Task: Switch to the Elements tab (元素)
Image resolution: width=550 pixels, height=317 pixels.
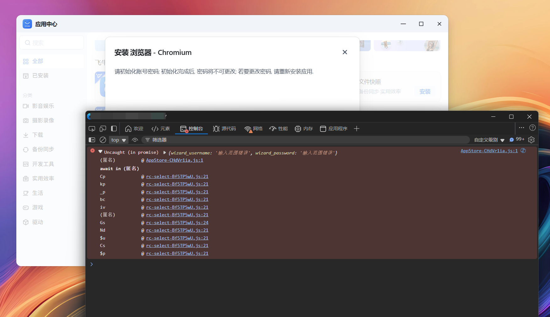Action: click(x=161, y=129)
